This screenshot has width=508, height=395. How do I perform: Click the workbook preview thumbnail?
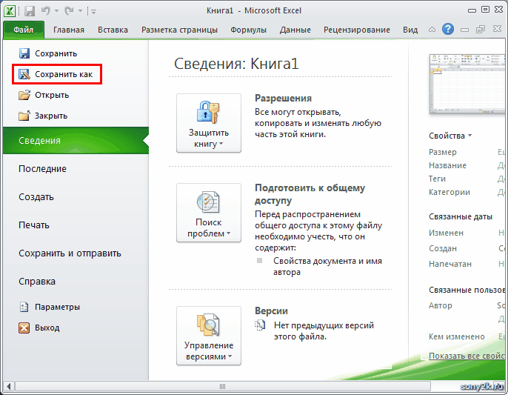pos(468,84)
